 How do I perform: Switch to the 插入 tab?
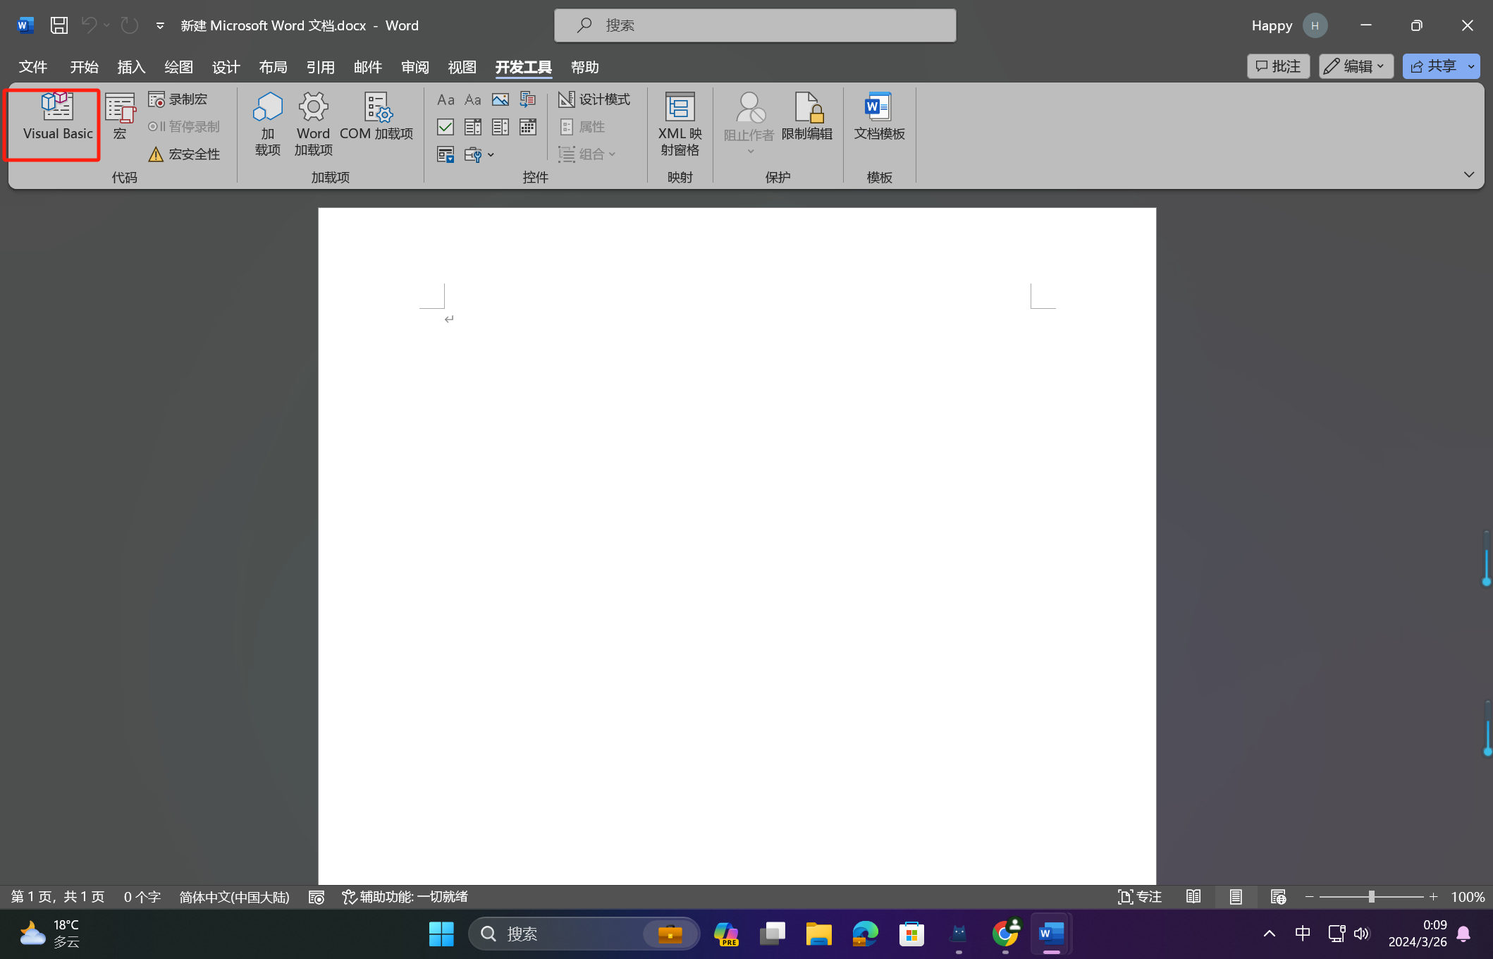tap(131, 67)
